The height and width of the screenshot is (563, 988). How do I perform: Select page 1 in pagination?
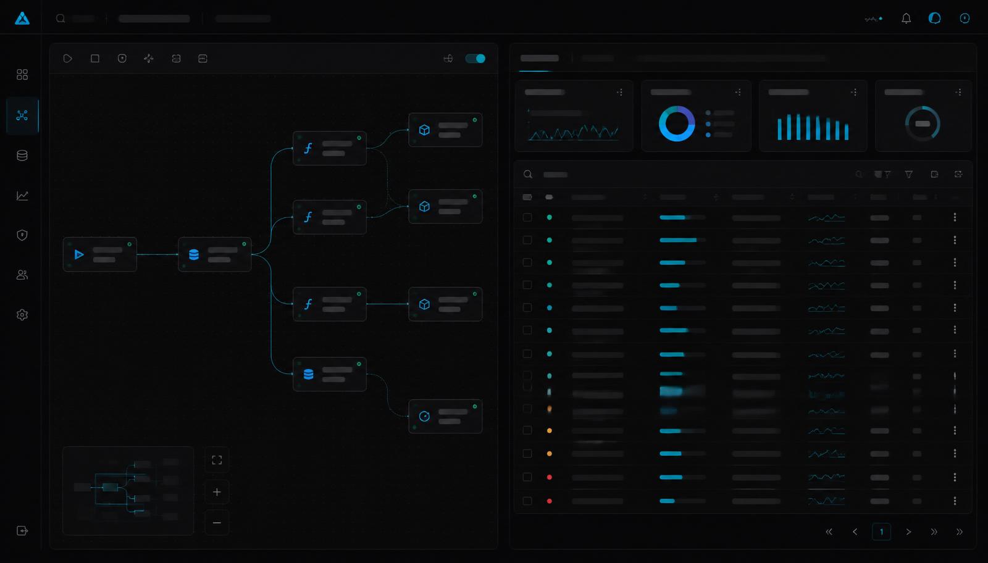pos(881,532)
